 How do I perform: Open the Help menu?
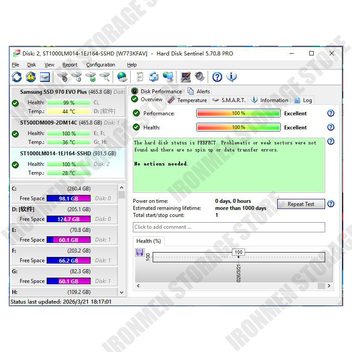tap(132, 65)
